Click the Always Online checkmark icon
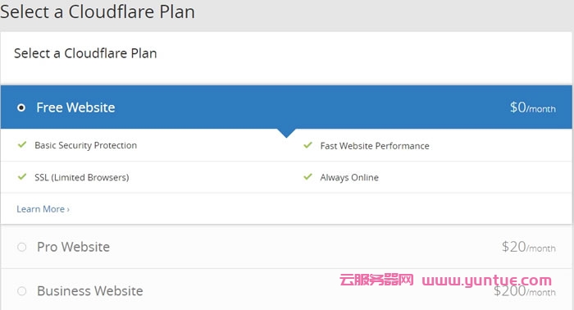Screen dimensions: 574x310 pos(307,177)
